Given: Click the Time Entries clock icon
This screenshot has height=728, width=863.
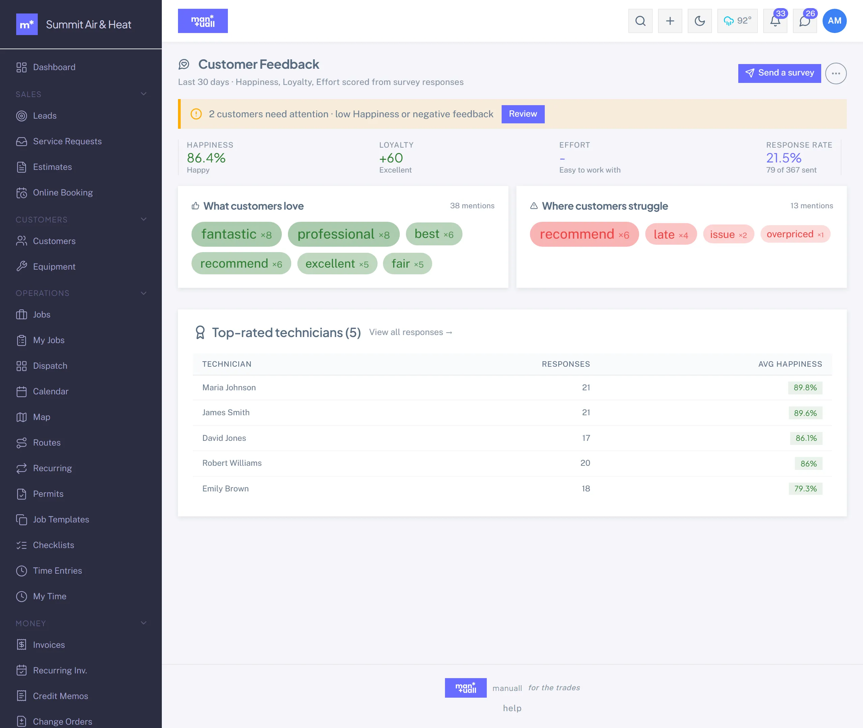Looking at the screenshot, I should pyautogui.click(x=22, y=571).
